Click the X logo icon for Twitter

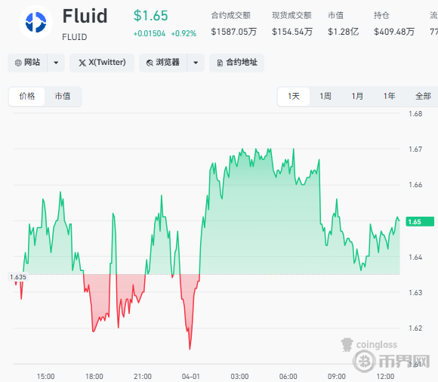tap(82, 63)
